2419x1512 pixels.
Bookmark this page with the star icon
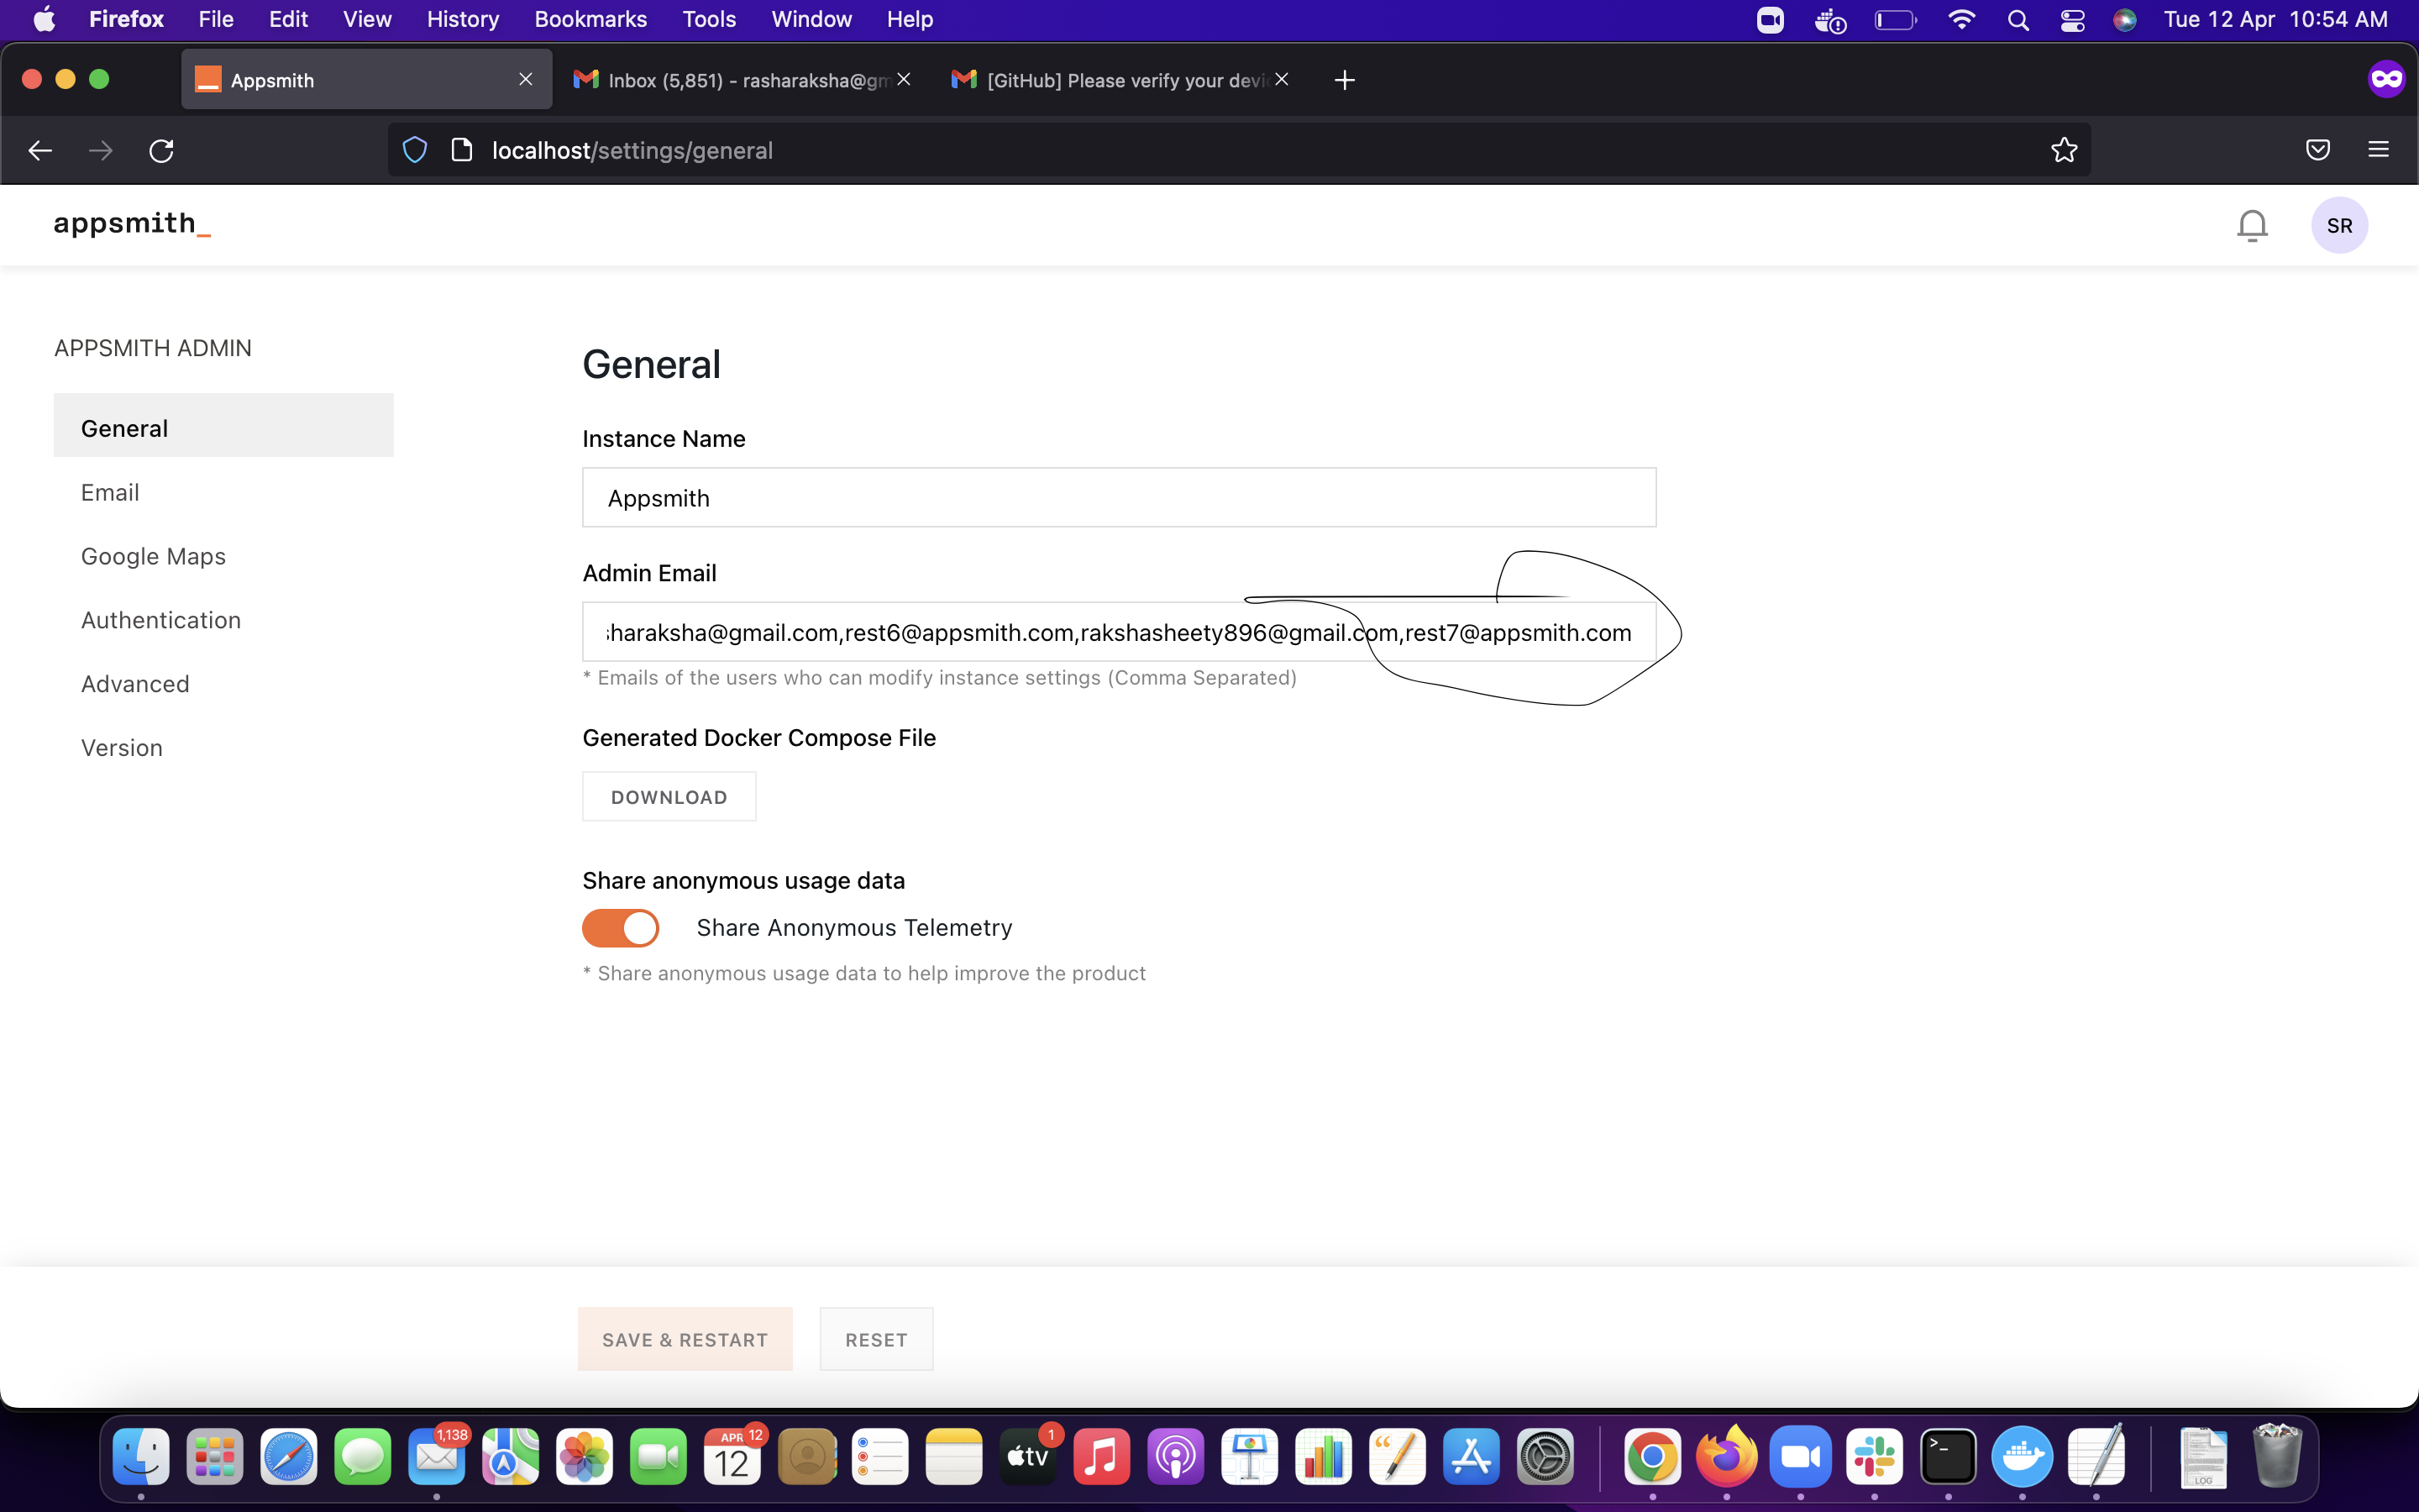pyautogui.click(x=2063, y=150)
